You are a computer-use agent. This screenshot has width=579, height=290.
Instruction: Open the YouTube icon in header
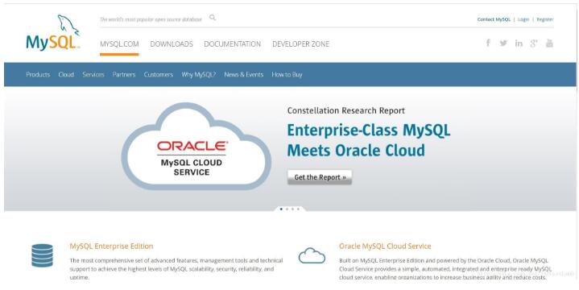549,43
